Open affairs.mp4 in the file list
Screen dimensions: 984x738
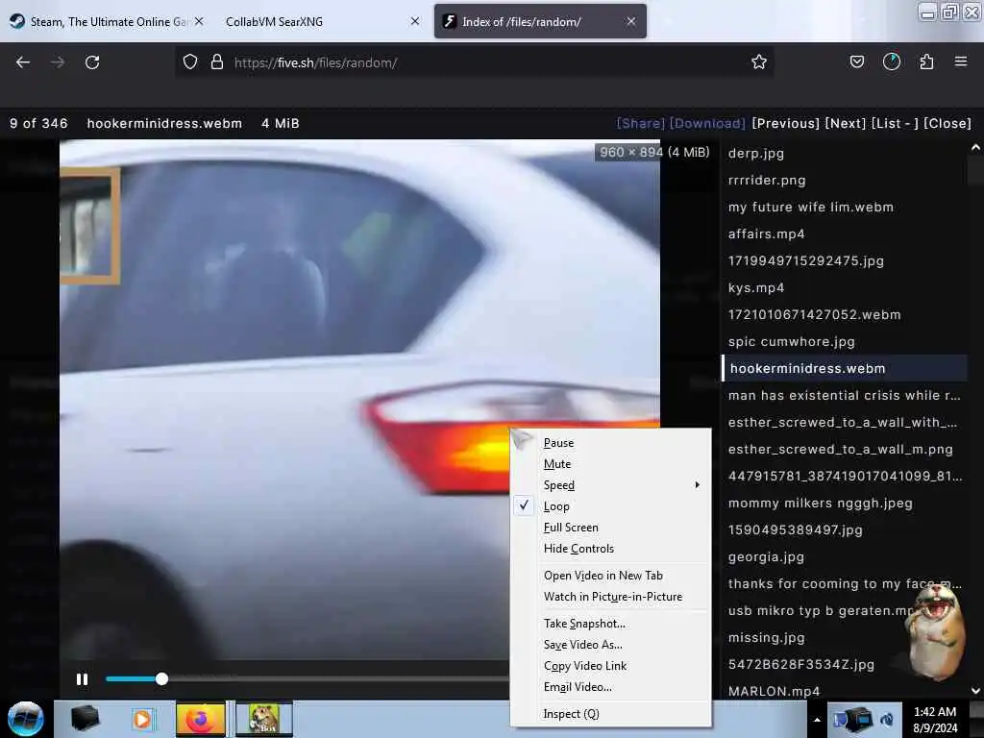pos(766,234)
